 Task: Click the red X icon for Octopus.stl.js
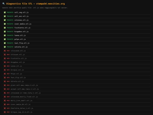click(x=5, y=70)
